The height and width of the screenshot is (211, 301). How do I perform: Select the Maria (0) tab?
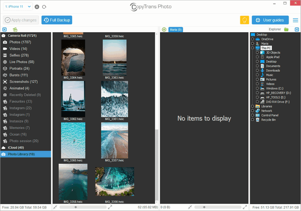click(175, 30)
